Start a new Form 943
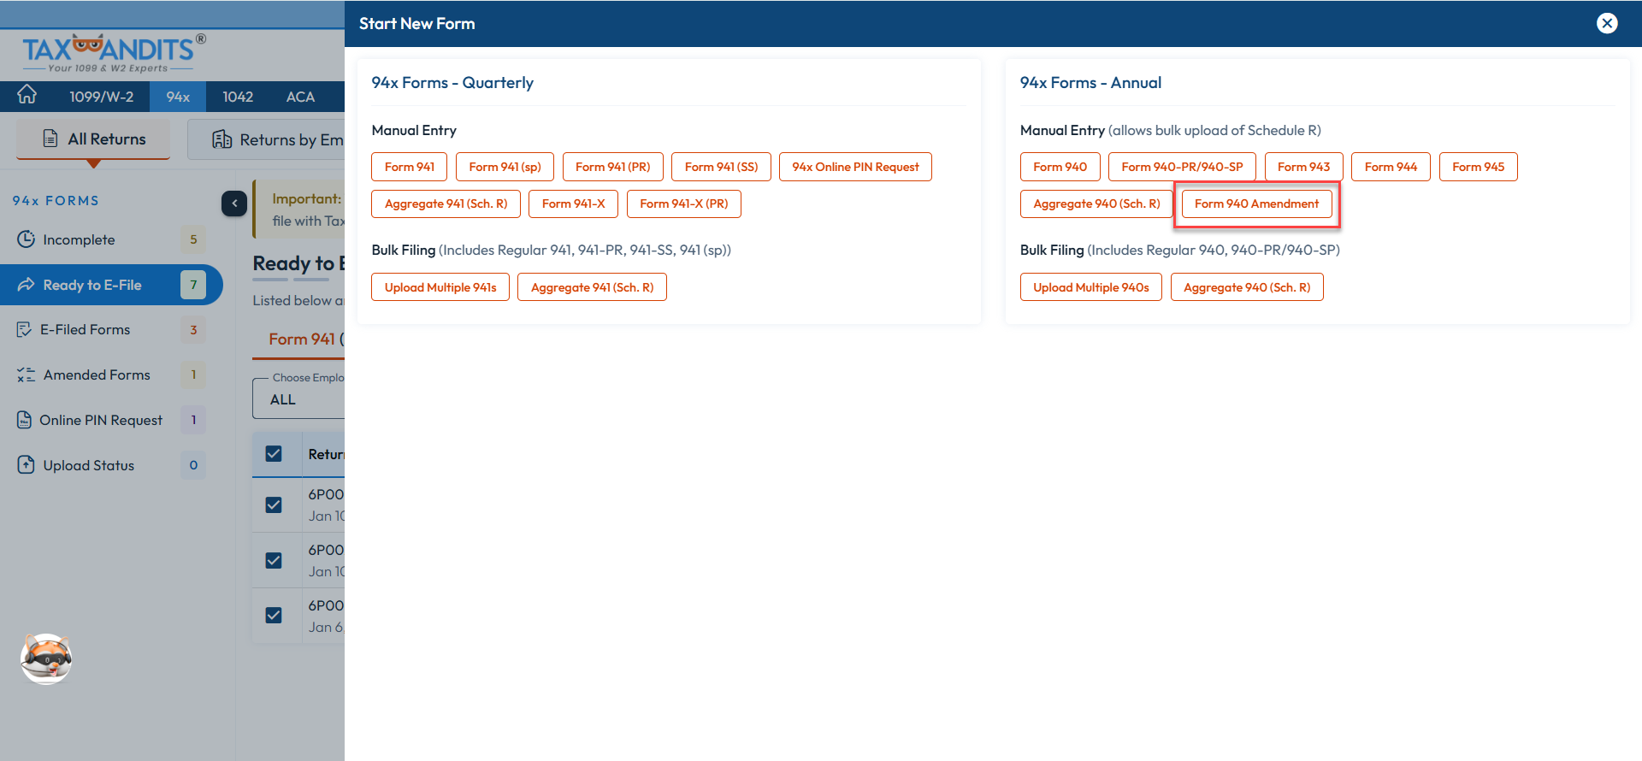 click(x=1303, y=167)
